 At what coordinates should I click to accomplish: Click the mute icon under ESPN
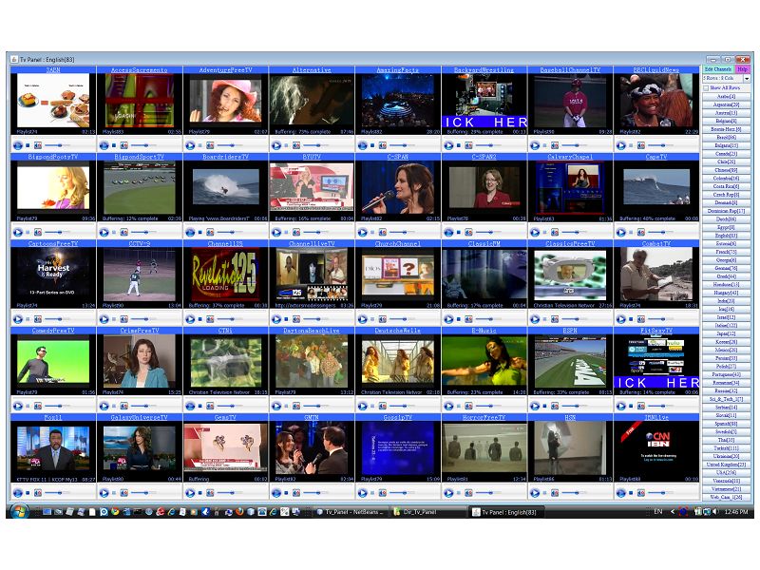tap(555, 405)
